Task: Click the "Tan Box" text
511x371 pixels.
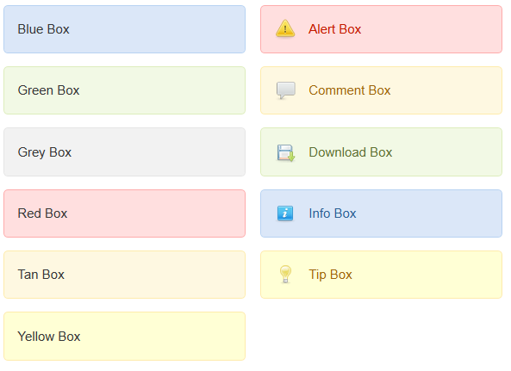Action: point(41,275)
